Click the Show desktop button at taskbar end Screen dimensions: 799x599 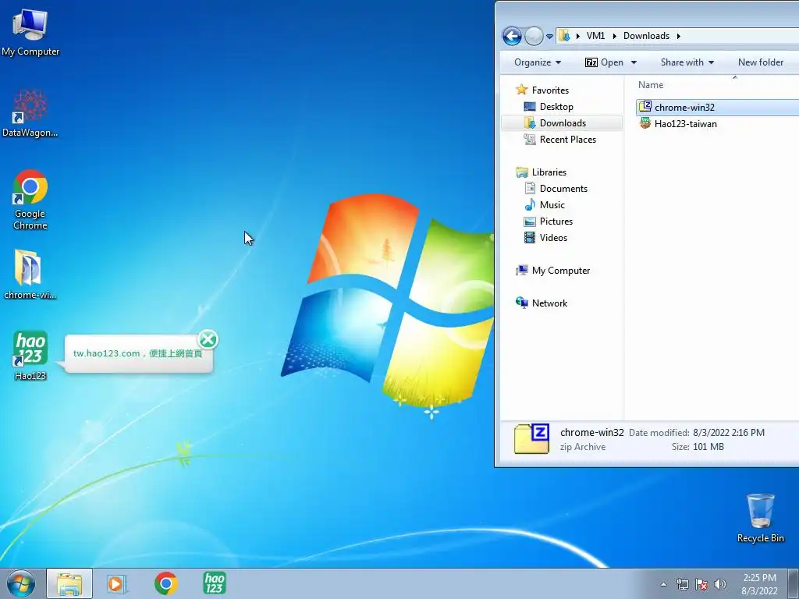click(794, 584)
